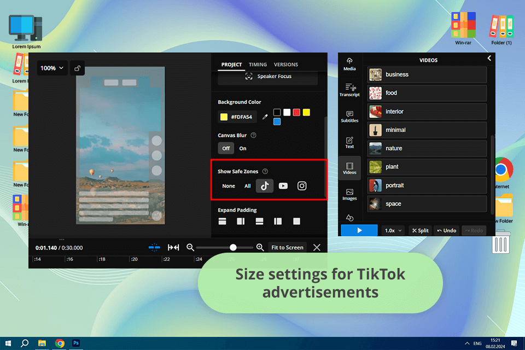The image size is (525, 350).
Task: Choose the red background color swatch
Action: (x=296, y=112)
